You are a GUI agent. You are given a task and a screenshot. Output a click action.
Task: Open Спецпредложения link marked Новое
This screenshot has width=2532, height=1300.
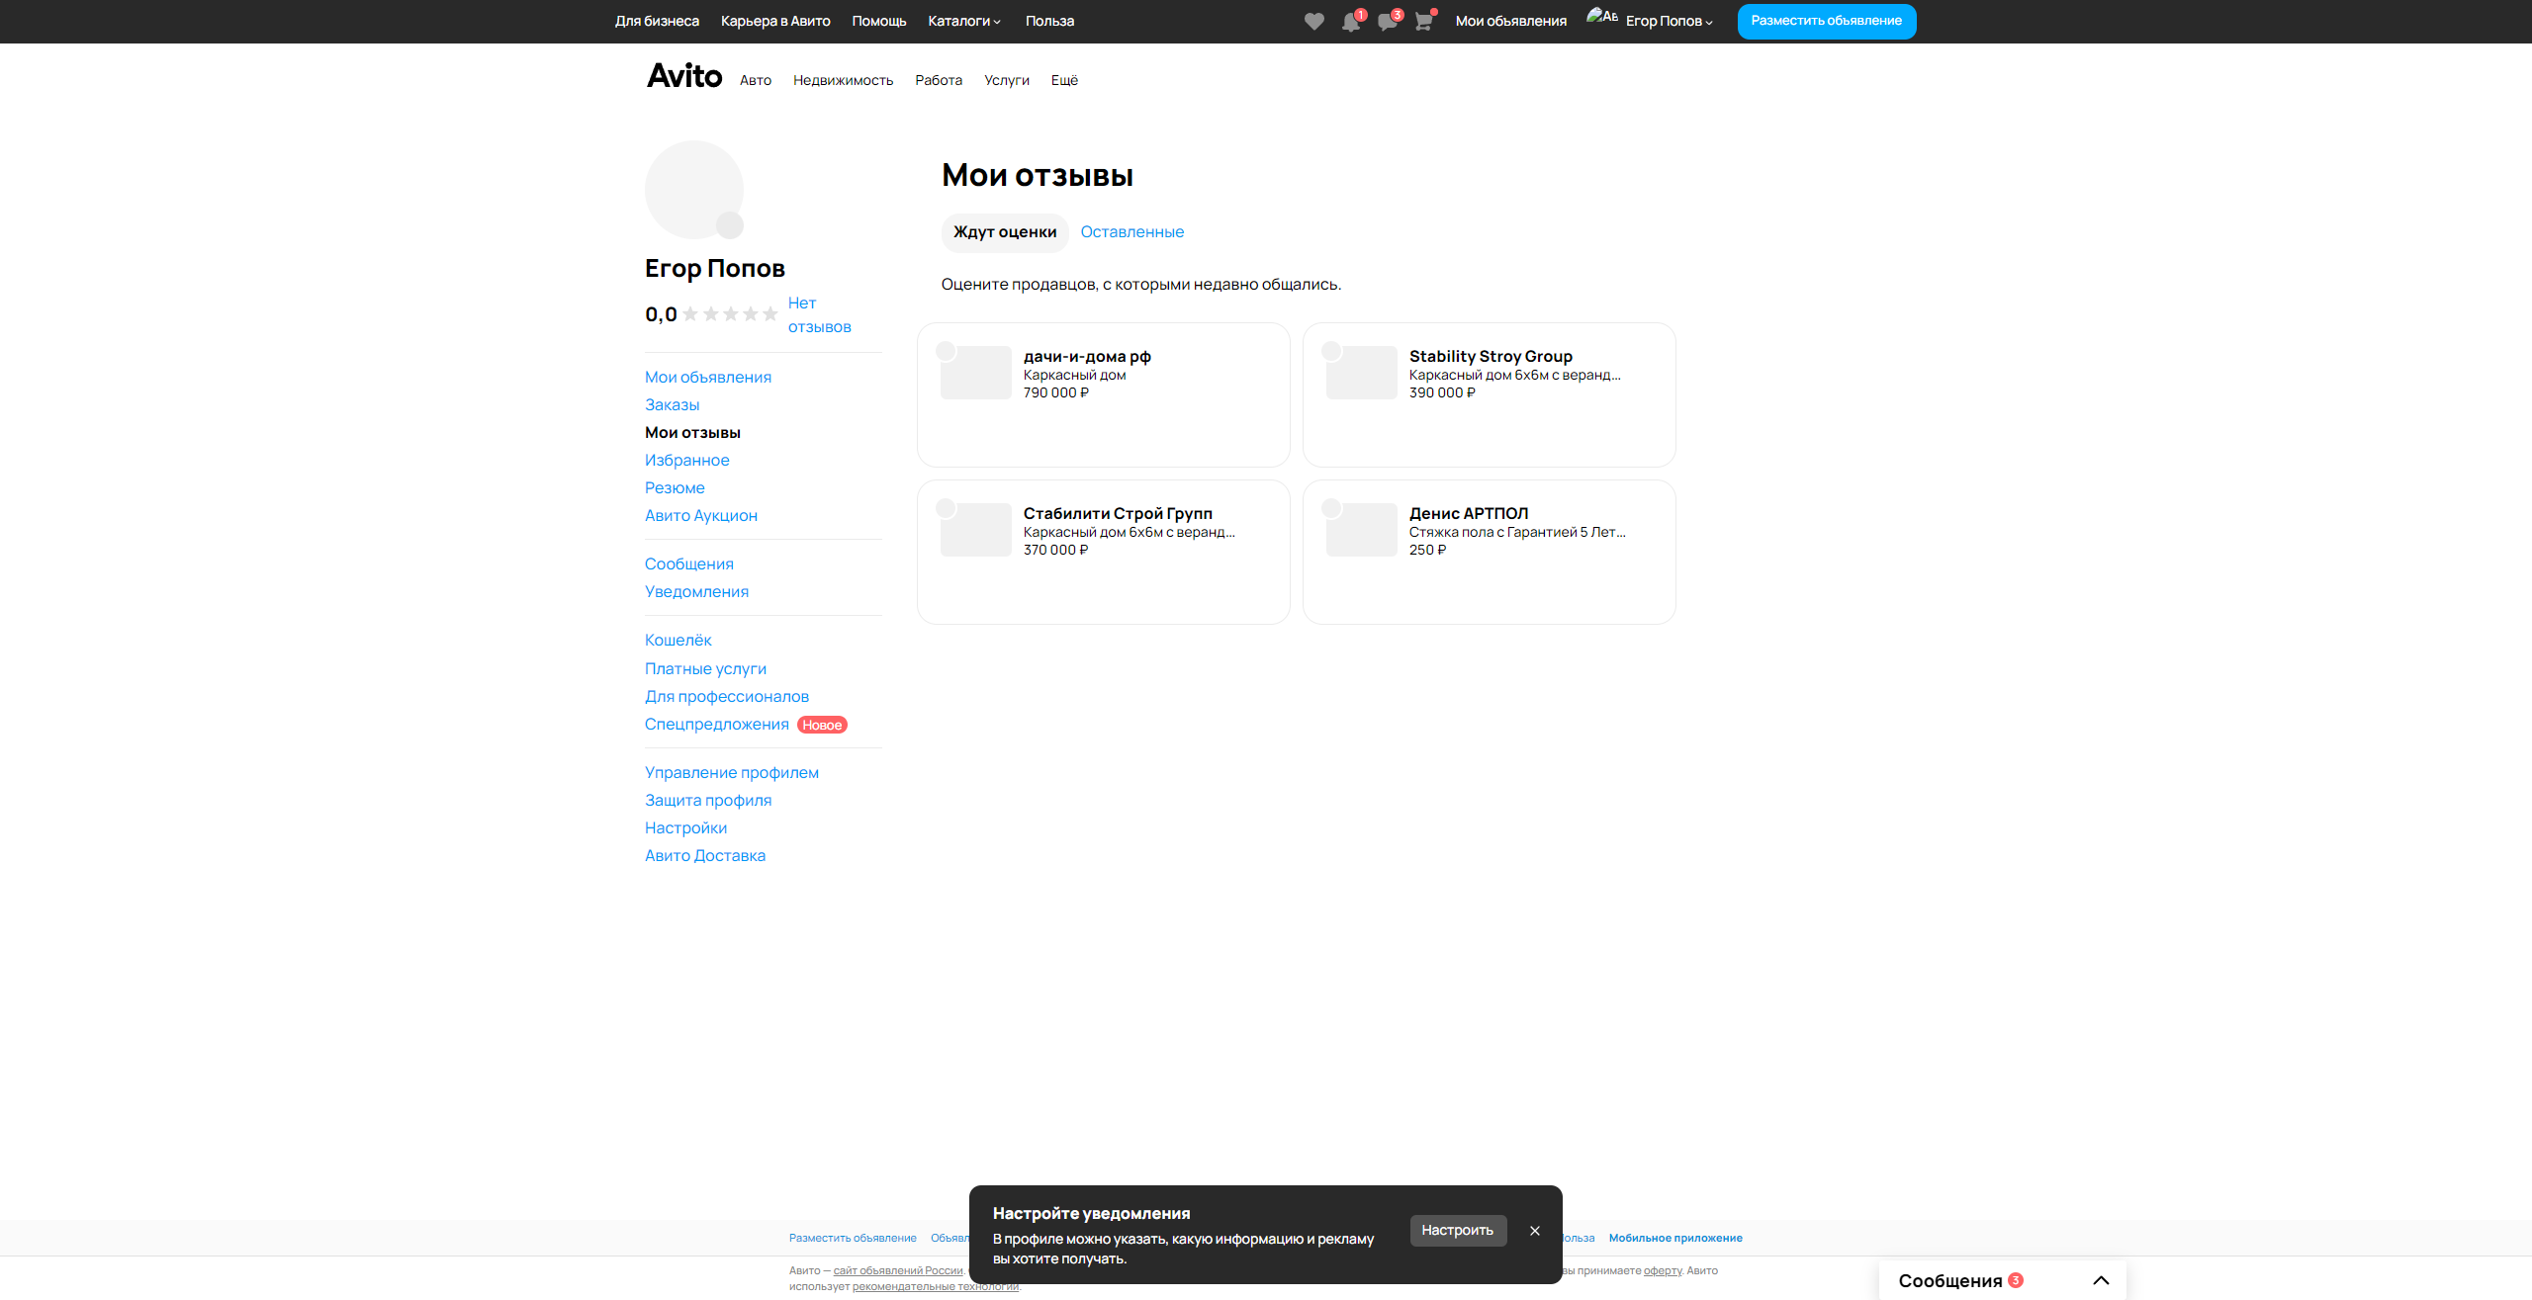click(716, 725)
